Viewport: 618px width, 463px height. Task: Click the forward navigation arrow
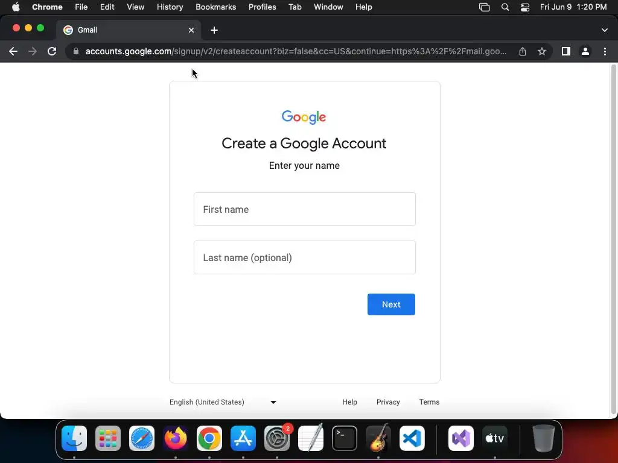(33, 51)
